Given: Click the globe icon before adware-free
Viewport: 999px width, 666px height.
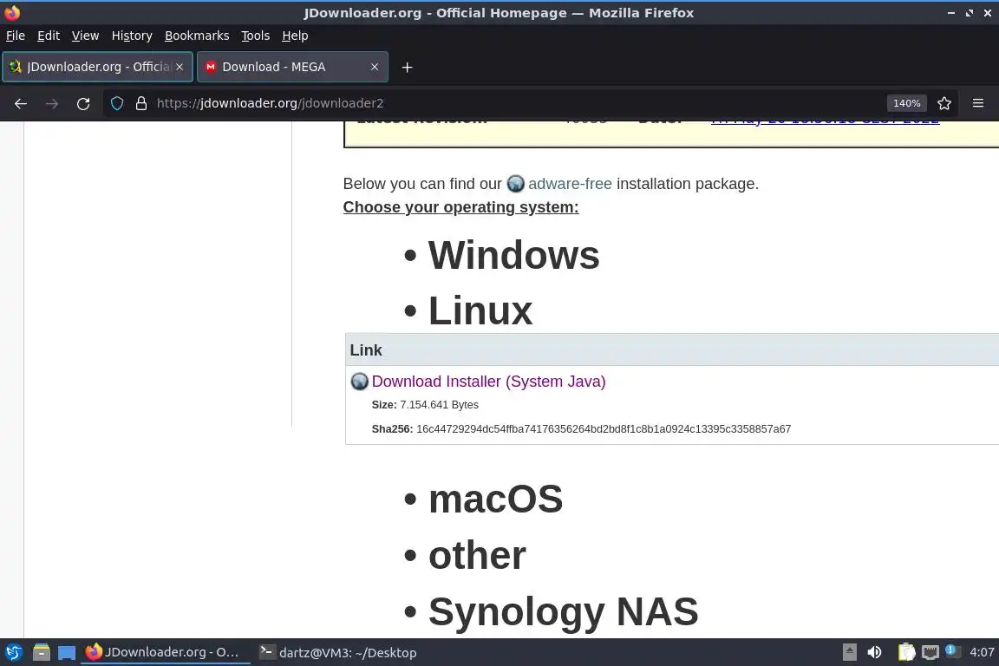Looking at the screenshot, I should tap(515, 184).
